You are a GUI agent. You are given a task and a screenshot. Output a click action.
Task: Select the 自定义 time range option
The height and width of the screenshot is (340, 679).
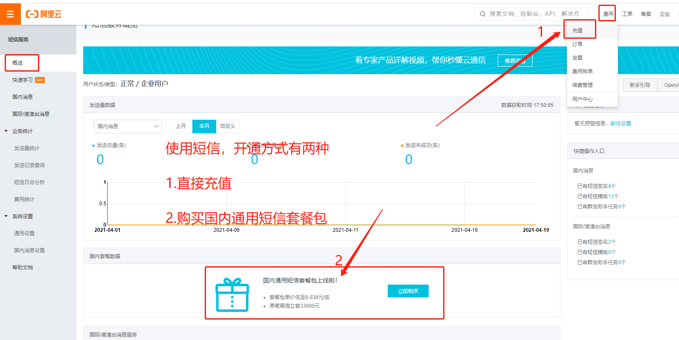point(228,126)
